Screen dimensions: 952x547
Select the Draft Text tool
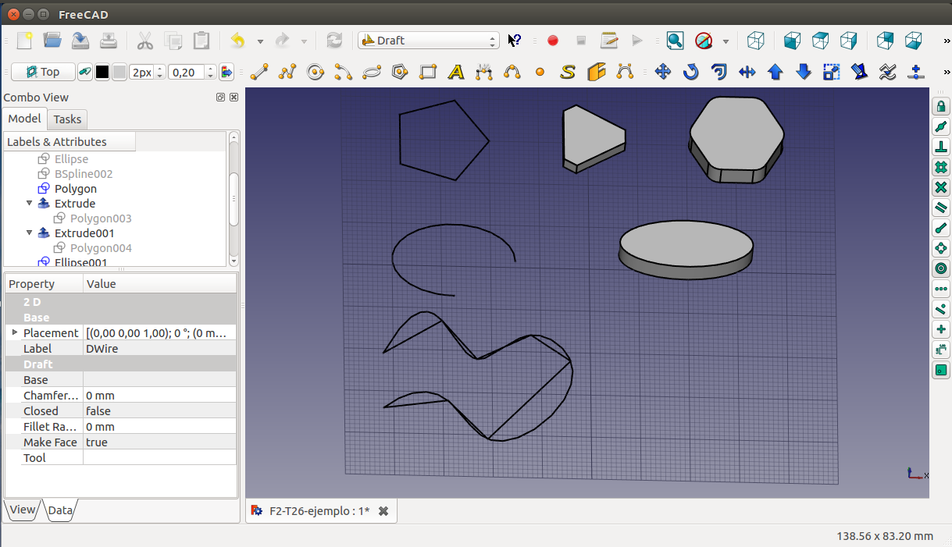click(456, 73)
